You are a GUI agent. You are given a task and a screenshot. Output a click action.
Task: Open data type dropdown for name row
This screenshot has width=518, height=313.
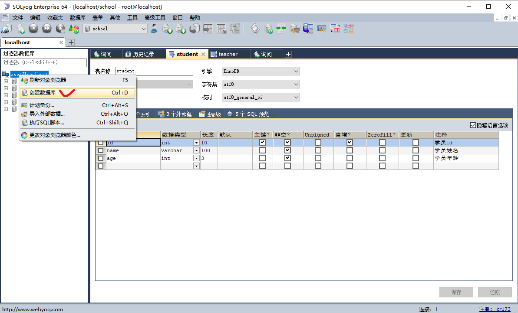click(196, 150)
